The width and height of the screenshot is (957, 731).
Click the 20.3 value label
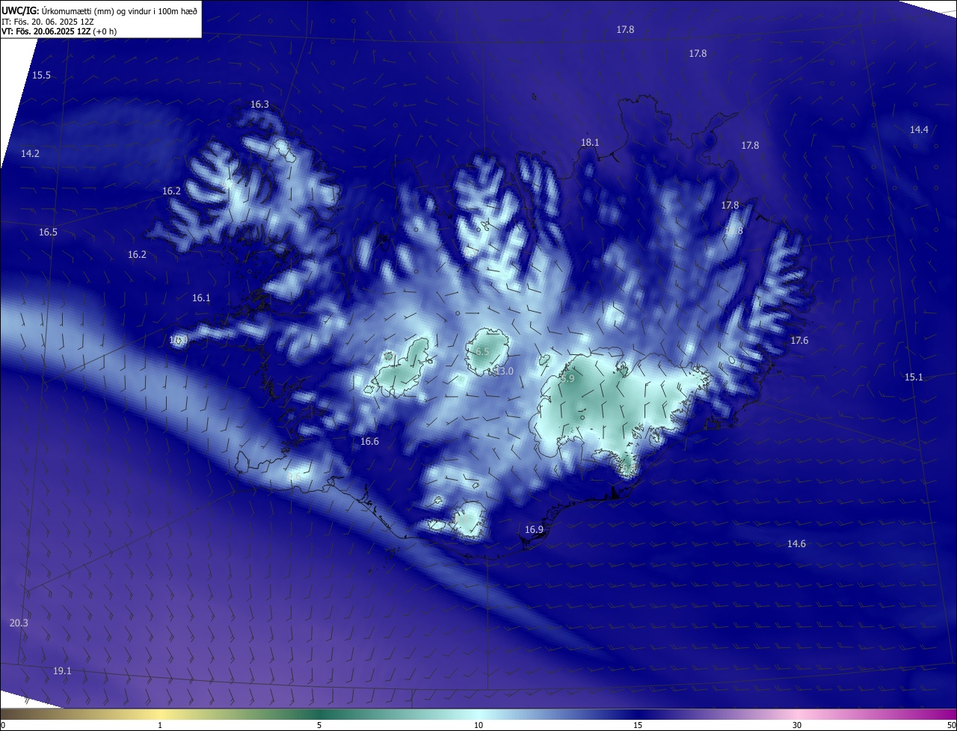pyautogui.click(x=19, y=623)
